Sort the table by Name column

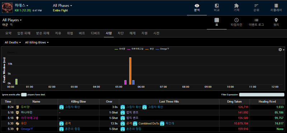pos(37,102)
